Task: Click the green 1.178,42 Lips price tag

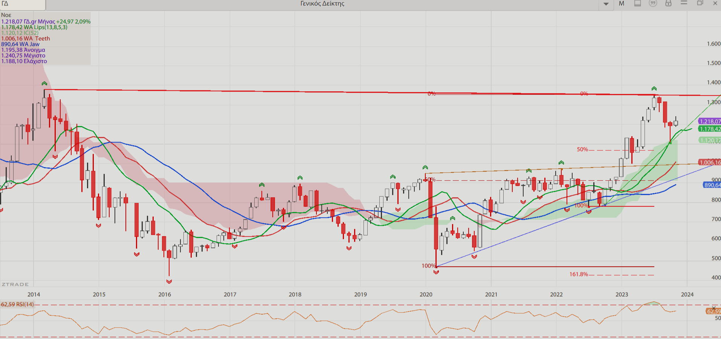Action: coord(710,129)
